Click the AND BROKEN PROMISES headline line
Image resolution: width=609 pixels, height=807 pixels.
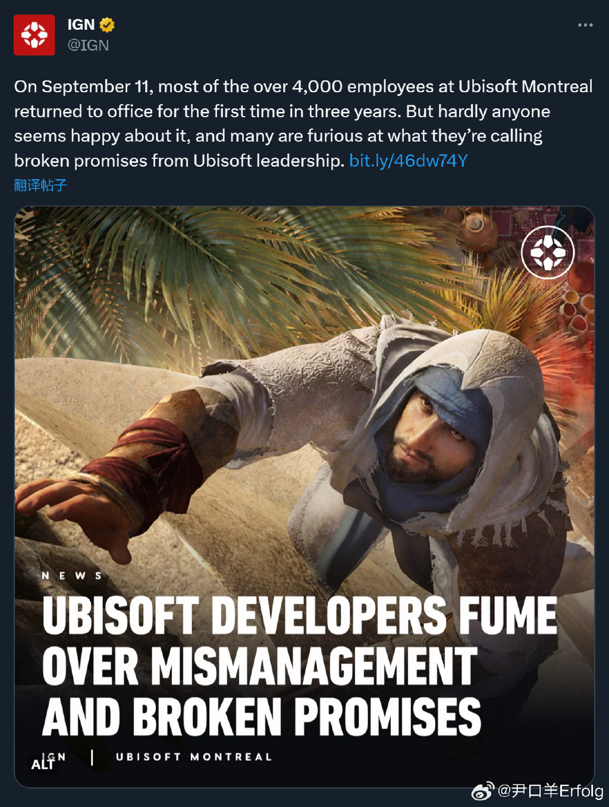tap(262, 717)
